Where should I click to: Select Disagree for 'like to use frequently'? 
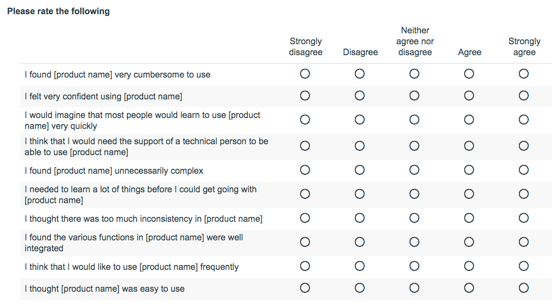tap(360, 266)
